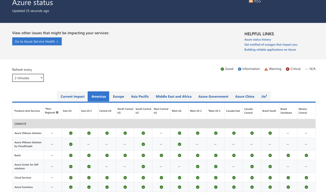Click Azure VMware Solution Canada Central checkmark
This screenshot has height=193, width=326.
252,133
